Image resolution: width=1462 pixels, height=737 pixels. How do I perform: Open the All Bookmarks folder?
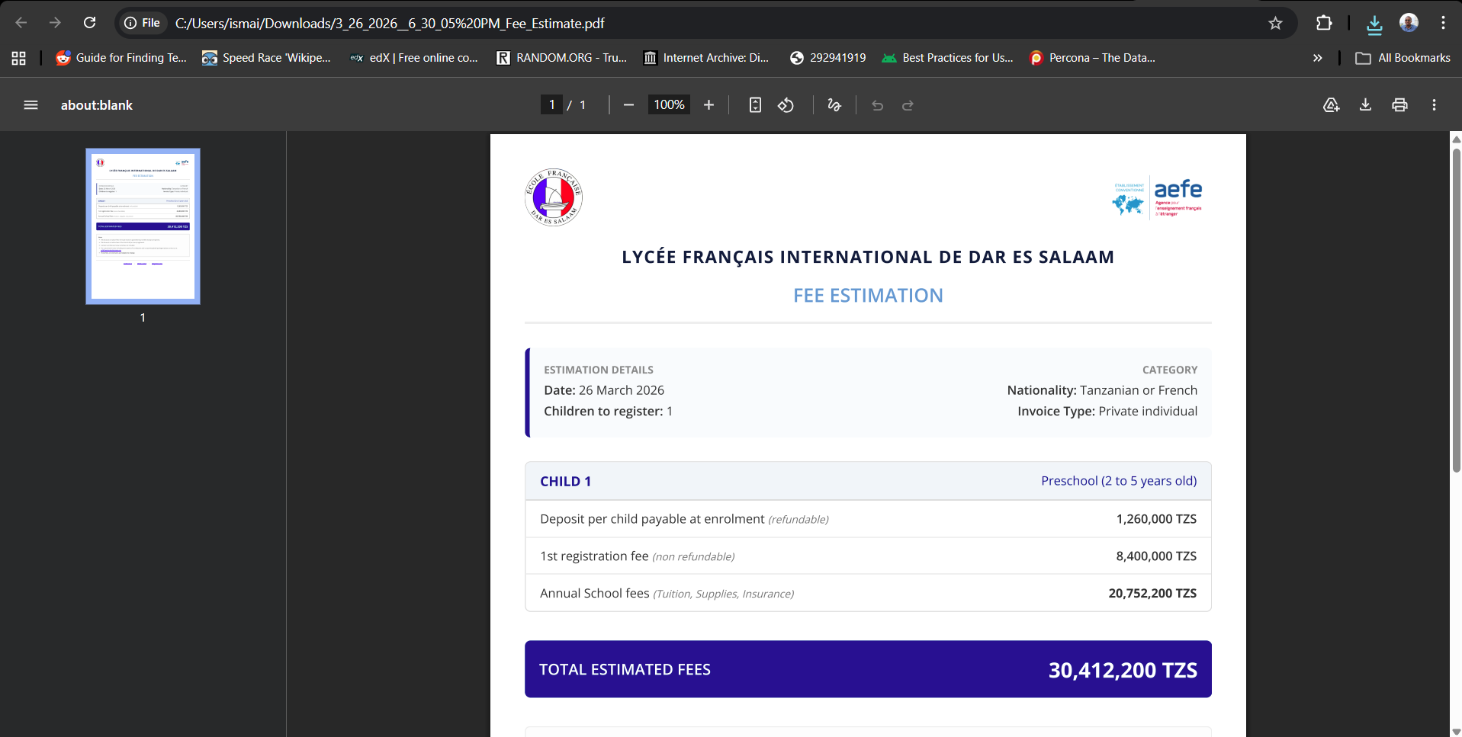[1403, 58]
